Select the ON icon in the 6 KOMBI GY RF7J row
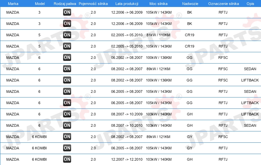Screen dimensions: 261x165 point(67,148)
